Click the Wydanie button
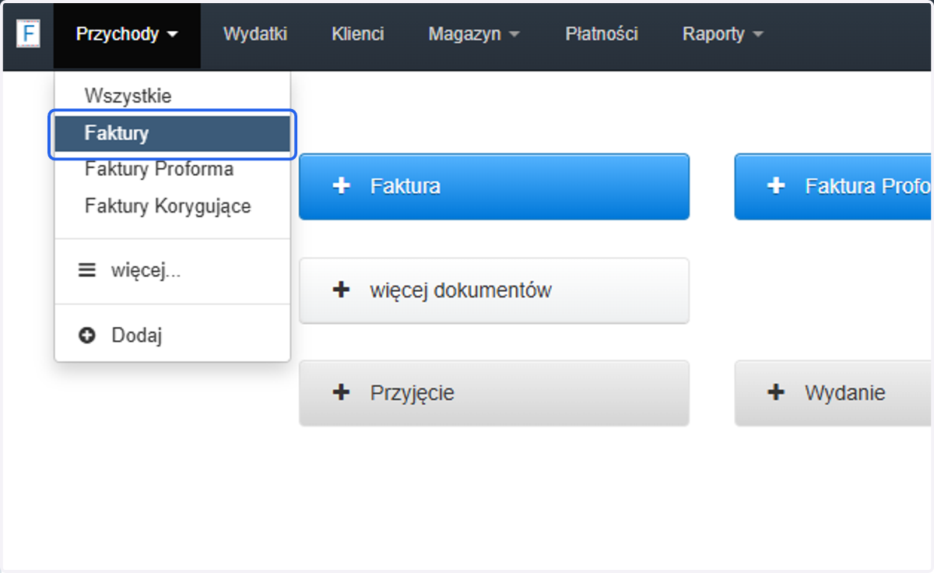Screen dimensions: 934x573 click(833, 393)
